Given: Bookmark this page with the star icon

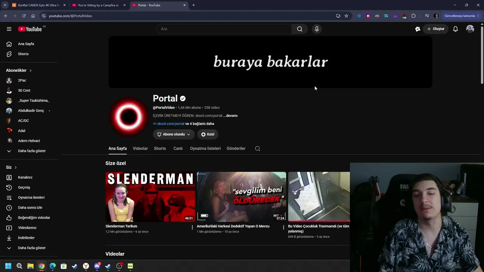Looking at the screenshot, I should (x=346, y=16).
